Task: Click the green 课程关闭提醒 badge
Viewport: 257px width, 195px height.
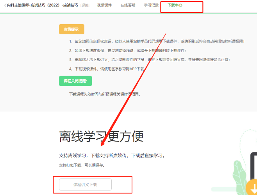Action: (x=75, y=81)
